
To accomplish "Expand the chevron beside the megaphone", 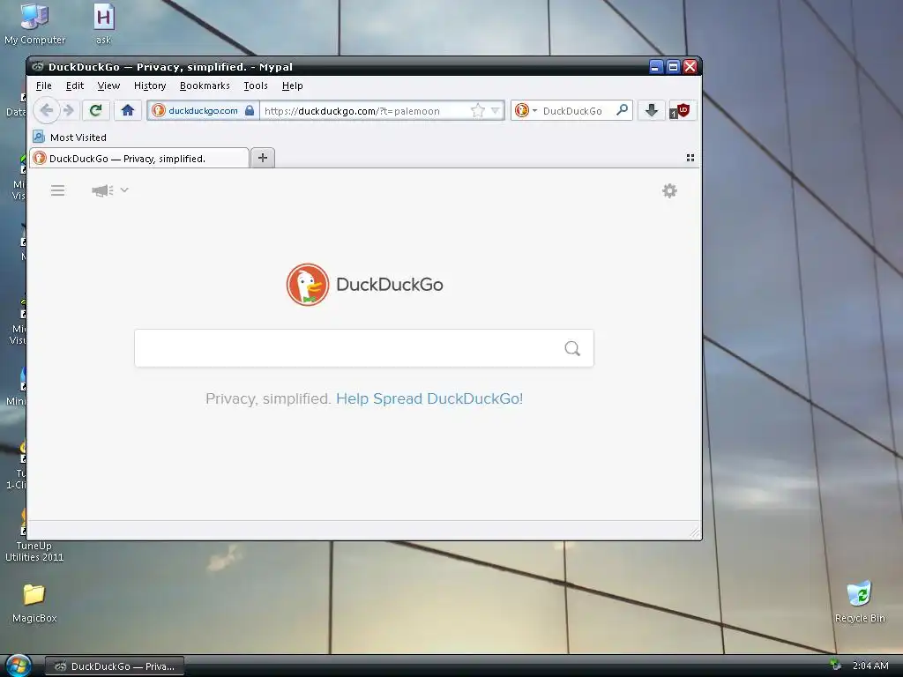I will 124,190.
